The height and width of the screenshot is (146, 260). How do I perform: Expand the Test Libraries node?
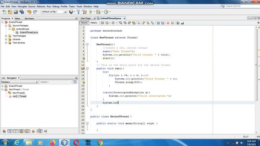[x=6, y=43]
